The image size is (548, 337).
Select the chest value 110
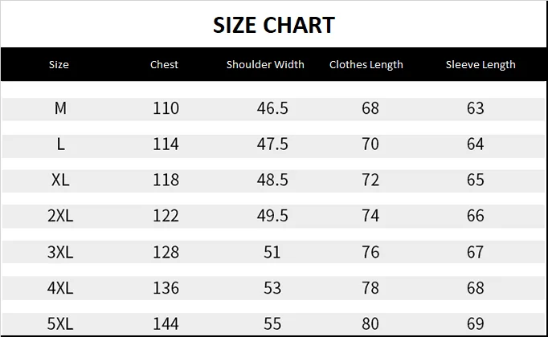pyautogui.click(x=166, y=108)
